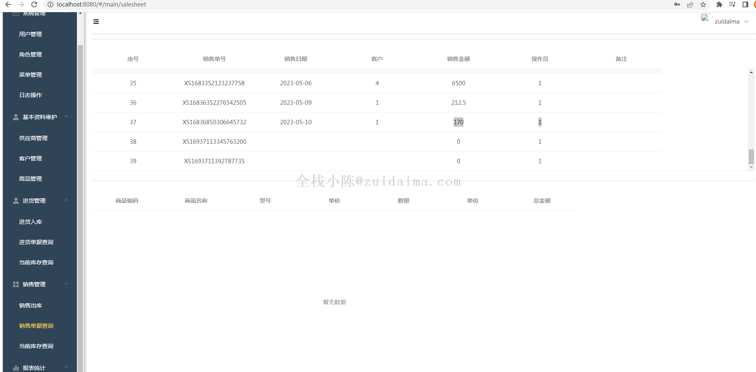Collapse the 基本资料维护 menu group chevron
Image resolution: width=756 pixels, height=372 pixels.
[x=66, y=117]
